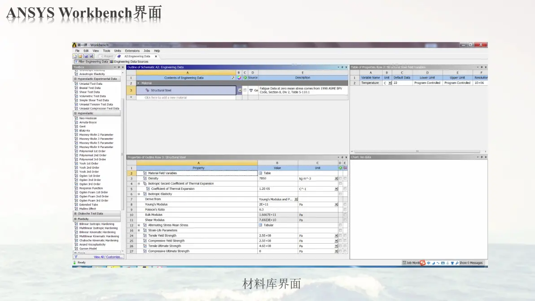
Task: Open Derive from dropdown
Action: [x=296, y=199]
